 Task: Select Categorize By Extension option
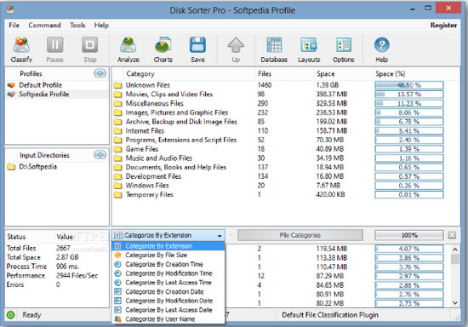(168, 246)
